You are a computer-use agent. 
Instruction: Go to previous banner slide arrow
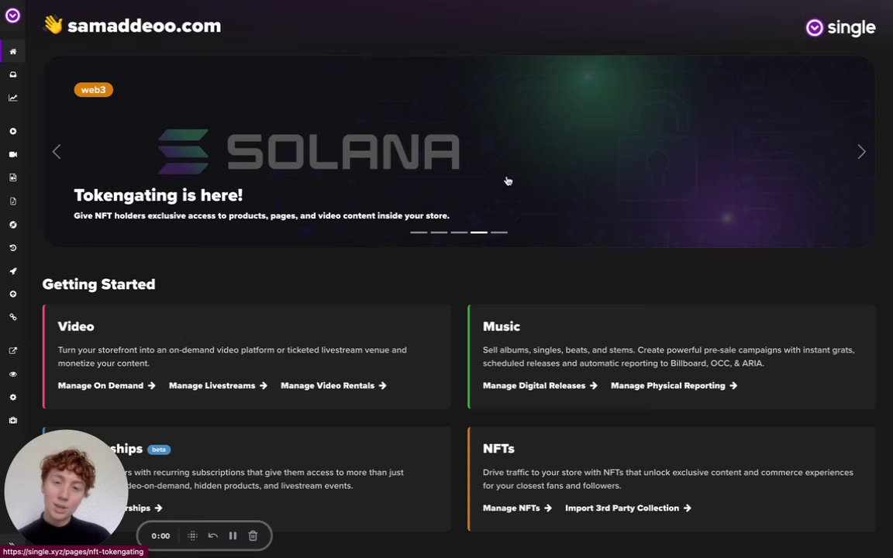[57, 151]
